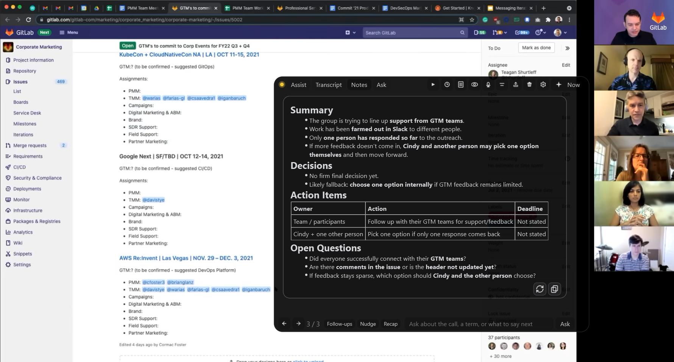Switch to the Notes tab
This screenshot has height=362, width=674.
click(x=359, y=85)
